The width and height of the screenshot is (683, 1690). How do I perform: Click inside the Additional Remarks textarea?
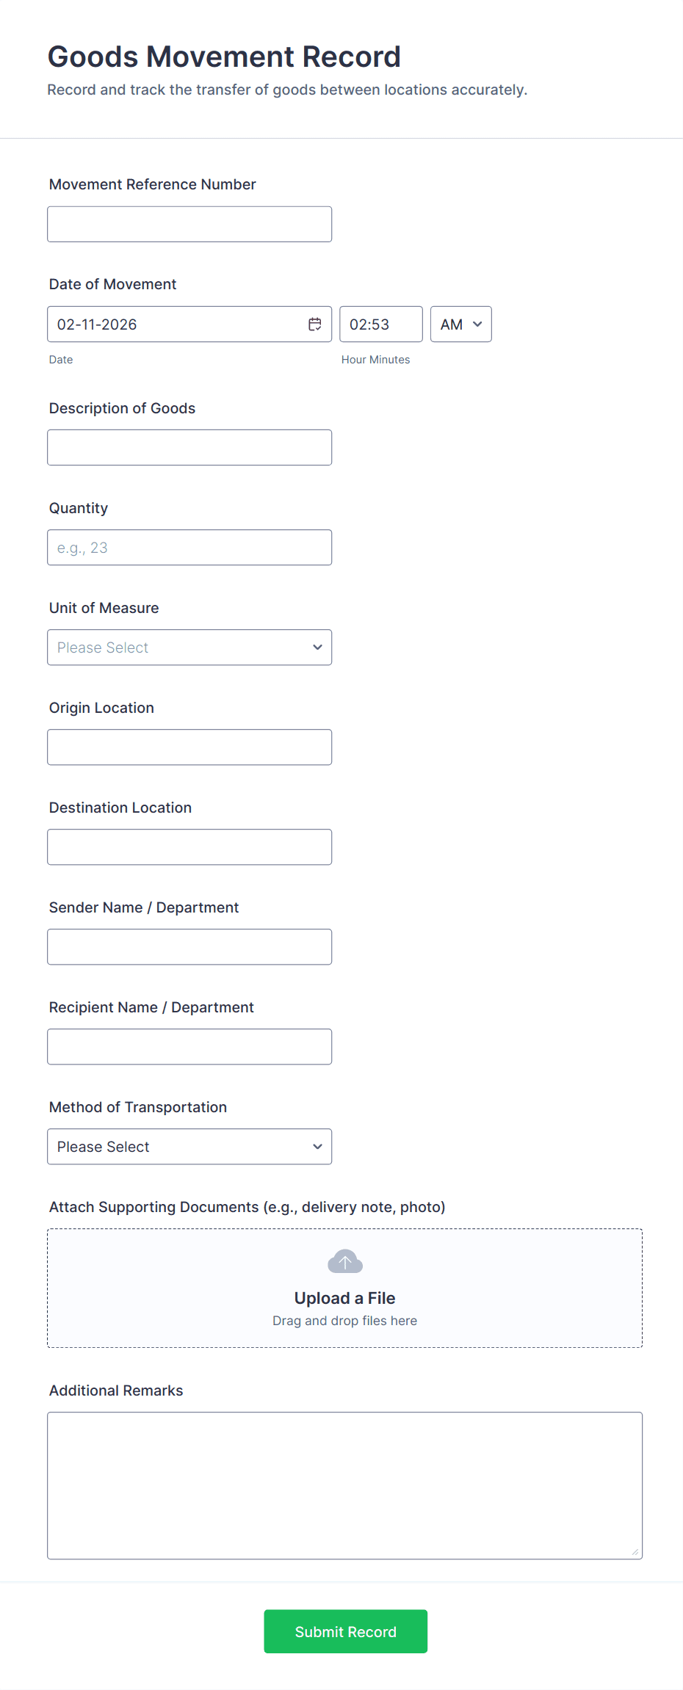344,1485
